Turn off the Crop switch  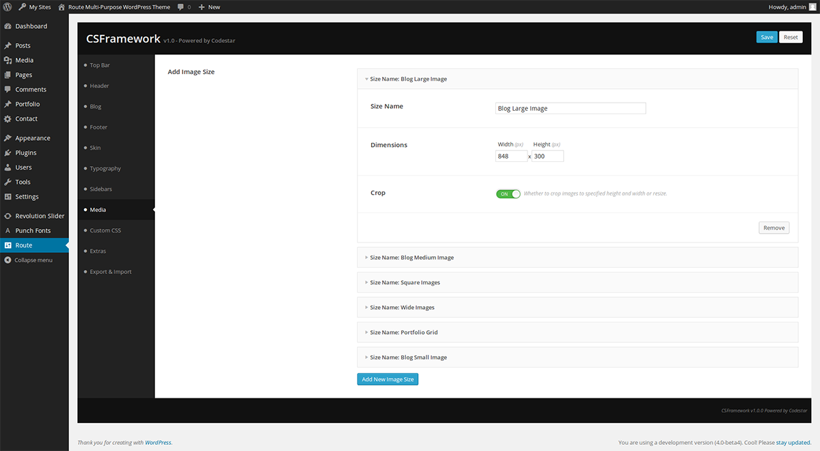click(508, 194)
